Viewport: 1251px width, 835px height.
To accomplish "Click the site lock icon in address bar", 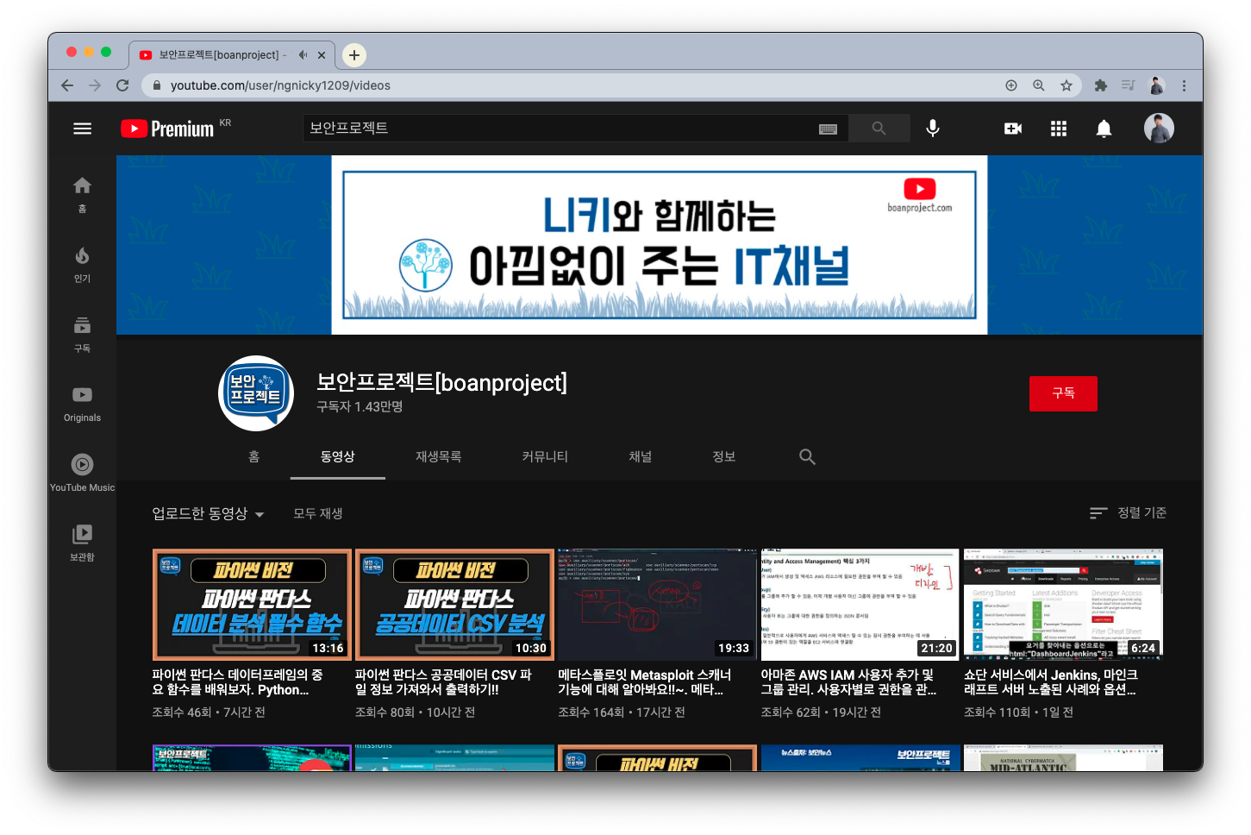I will 156,85.
